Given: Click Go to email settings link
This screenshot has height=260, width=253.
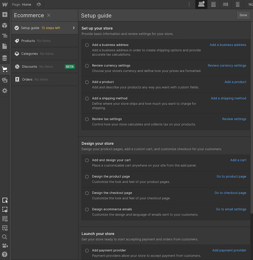Looking at the screenshot, I should (231, 209).
